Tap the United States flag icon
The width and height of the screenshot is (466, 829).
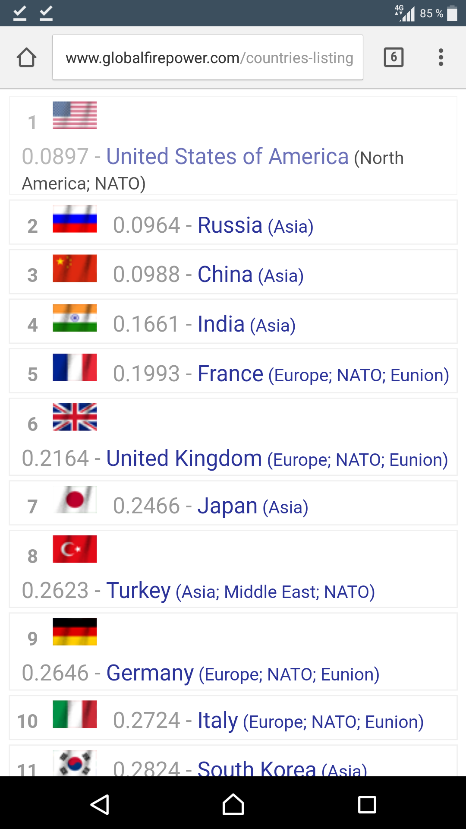[x=75, y=115]
